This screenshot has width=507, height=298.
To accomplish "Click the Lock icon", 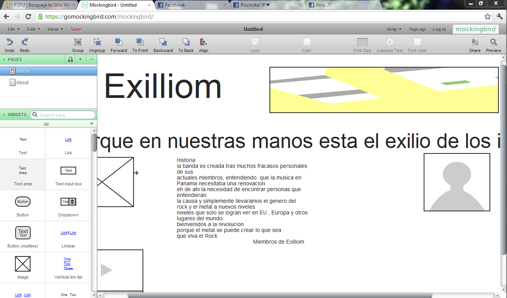I will pos(255,42).
